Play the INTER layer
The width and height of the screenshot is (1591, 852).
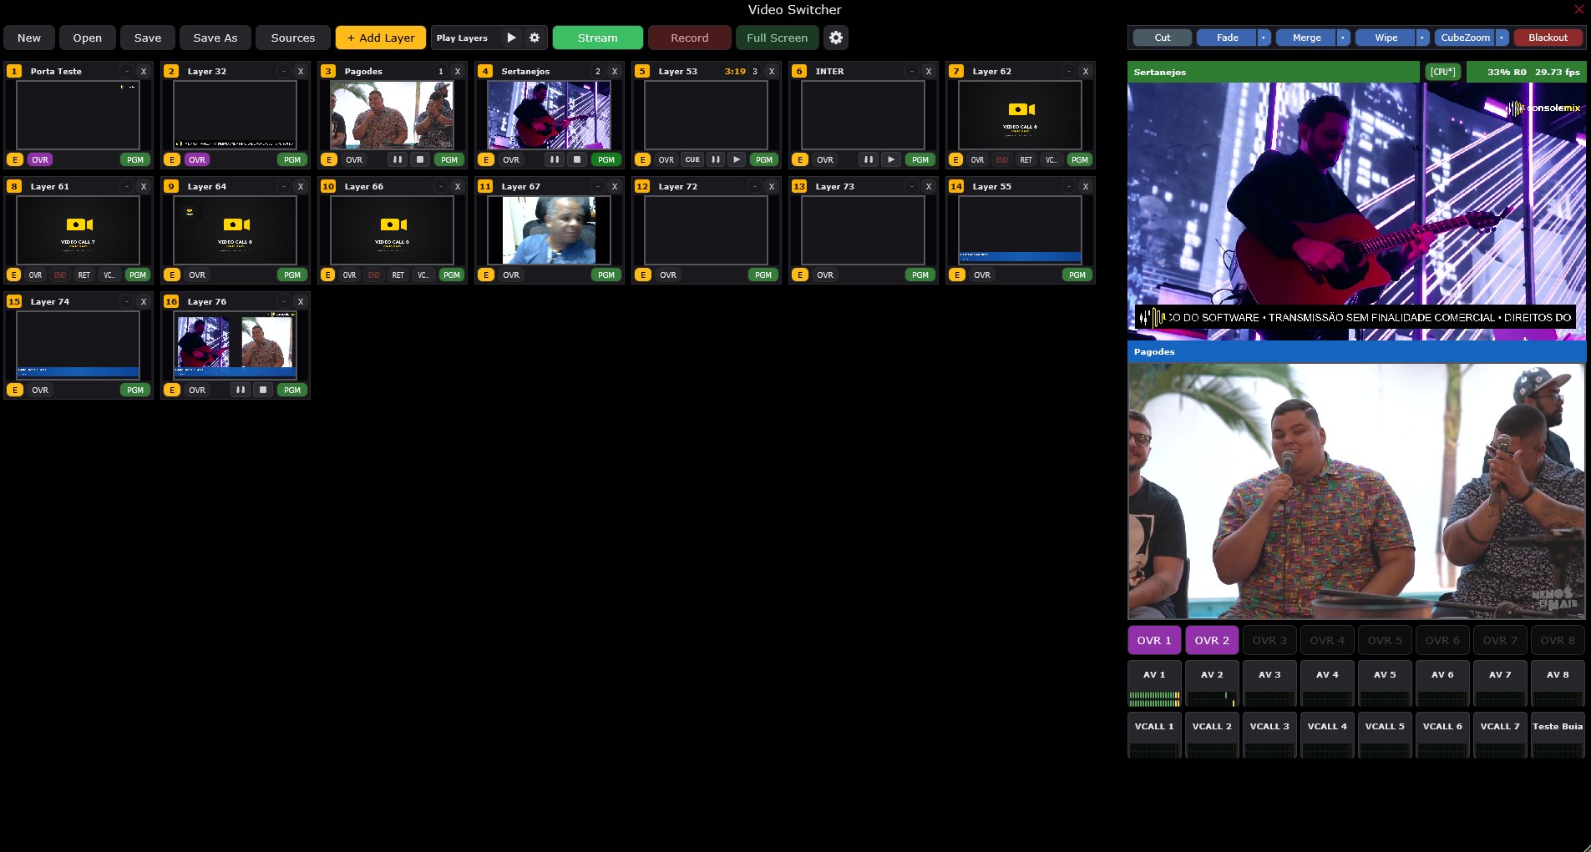coord(891,159)
